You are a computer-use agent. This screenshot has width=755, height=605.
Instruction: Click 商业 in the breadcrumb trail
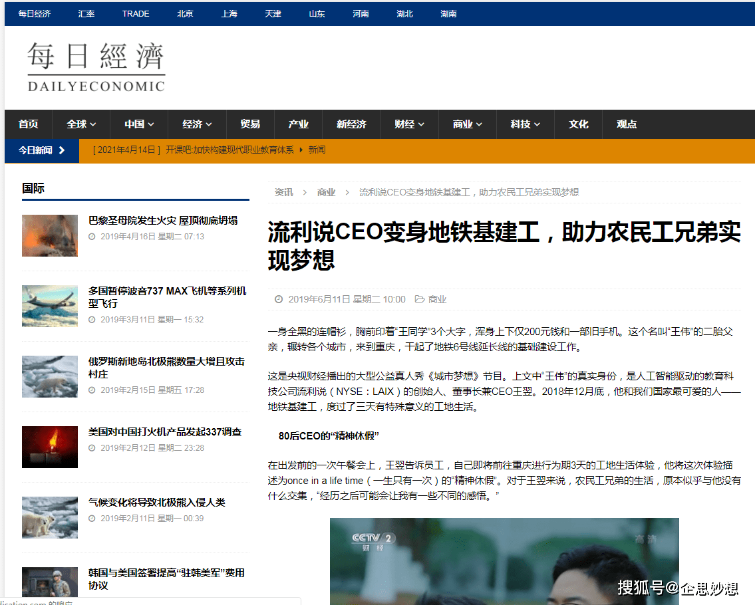tap(326, 193)
